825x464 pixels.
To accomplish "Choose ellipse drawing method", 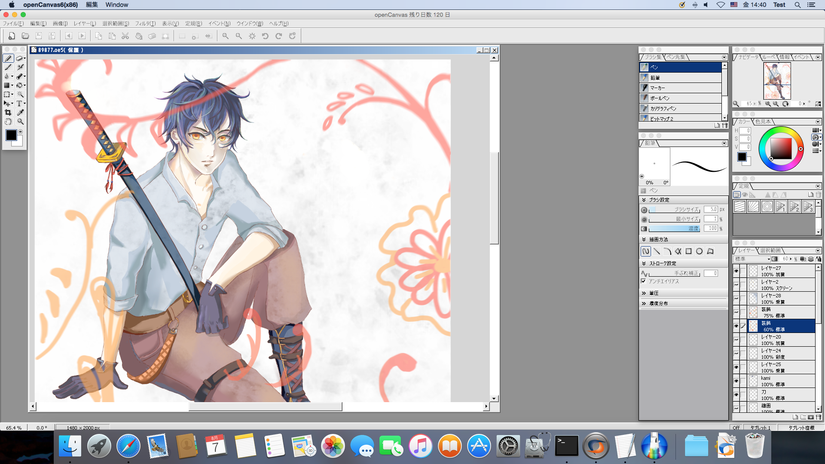I will point(700,251).
